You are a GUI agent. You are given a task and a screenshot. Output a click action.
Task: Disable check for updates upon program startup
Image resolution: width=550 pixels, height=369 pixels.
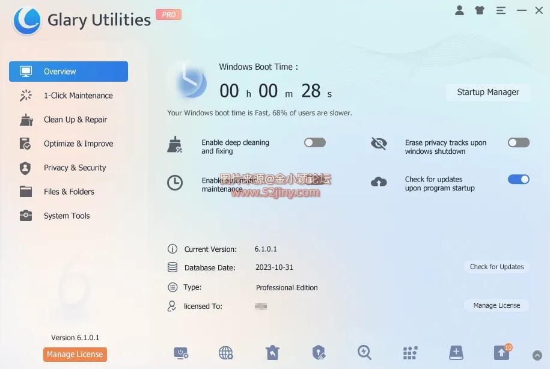pyautogui.click(x=518, y=179)
